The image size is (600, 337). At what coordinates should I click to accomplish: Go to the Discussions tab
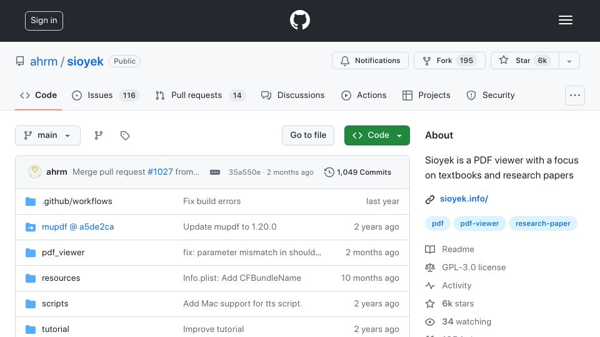(292, 95)
